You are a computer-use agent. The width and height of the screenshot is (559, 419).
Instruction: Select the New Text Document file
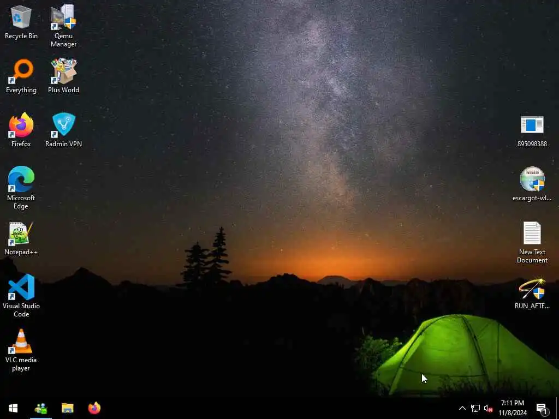[x=532, y=242]
